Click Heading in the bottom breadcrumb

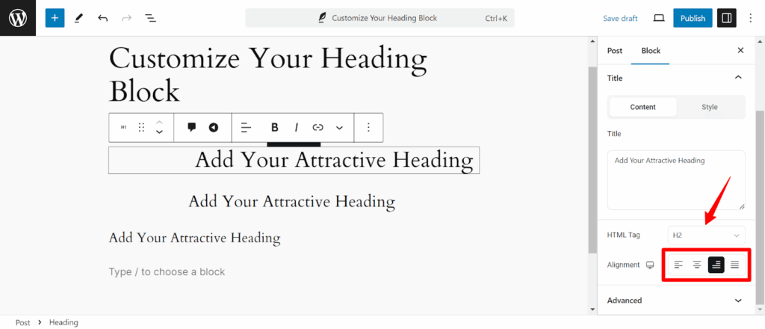tap(64, 322)
